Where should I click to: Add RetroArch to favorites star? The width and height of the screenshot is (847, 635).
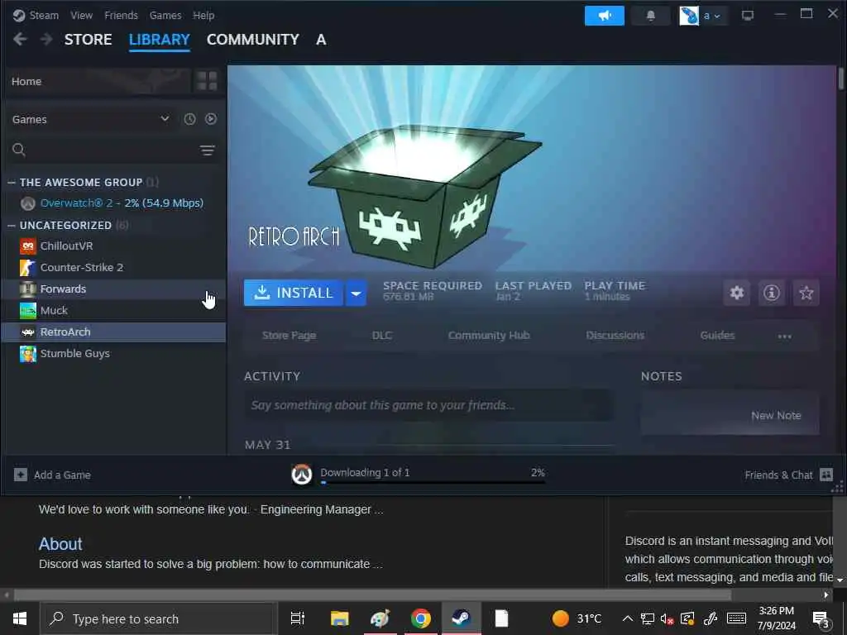(806, 293)
